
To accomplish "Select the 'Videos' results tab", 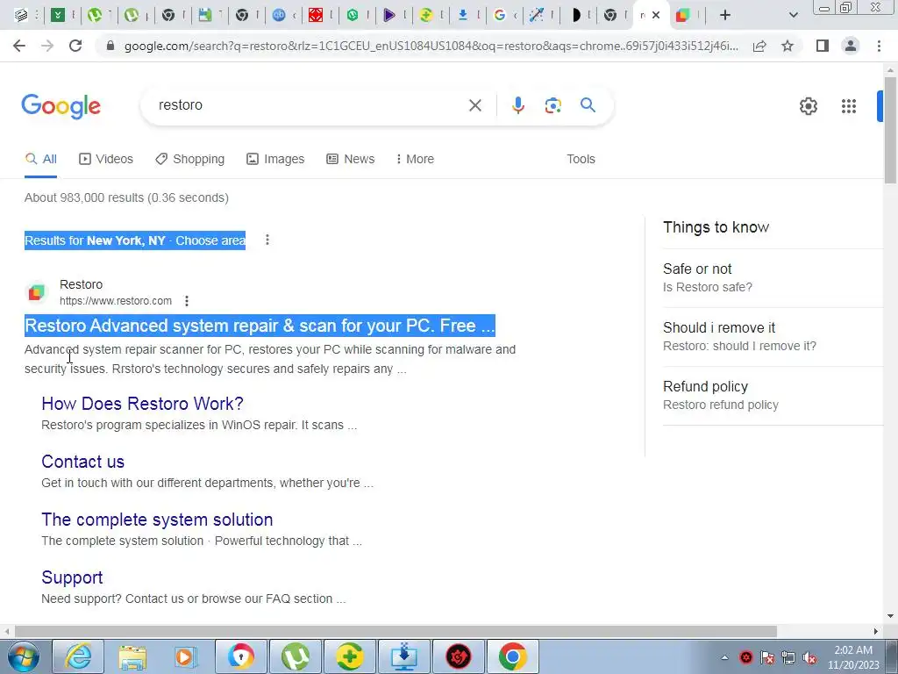I will coord(106,159).
